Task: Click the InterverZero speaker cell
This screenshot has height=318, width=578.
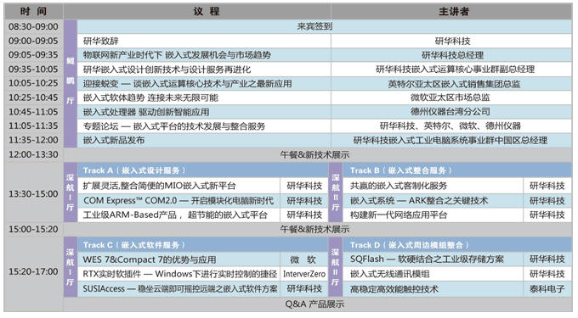Action: click(304, 274)
